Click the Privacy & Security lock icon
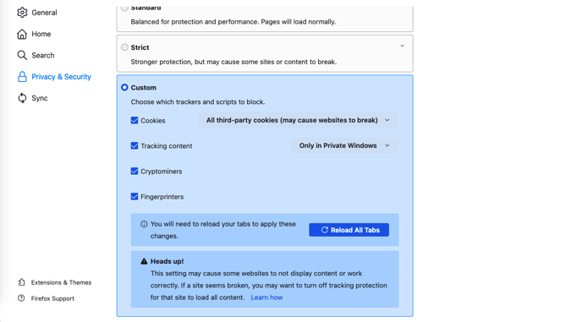 (22, 77)
